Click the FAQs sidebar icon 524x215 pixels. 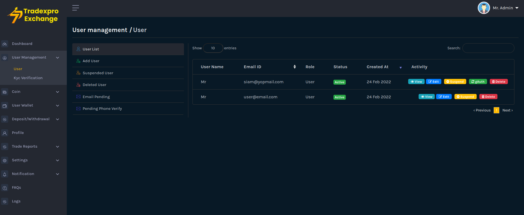(5, 188)
